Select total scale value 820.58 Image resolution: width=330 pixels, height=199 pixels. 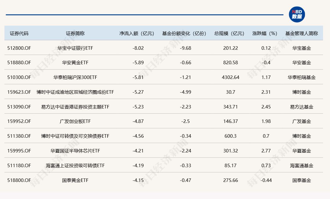click(x=230, y=63)
